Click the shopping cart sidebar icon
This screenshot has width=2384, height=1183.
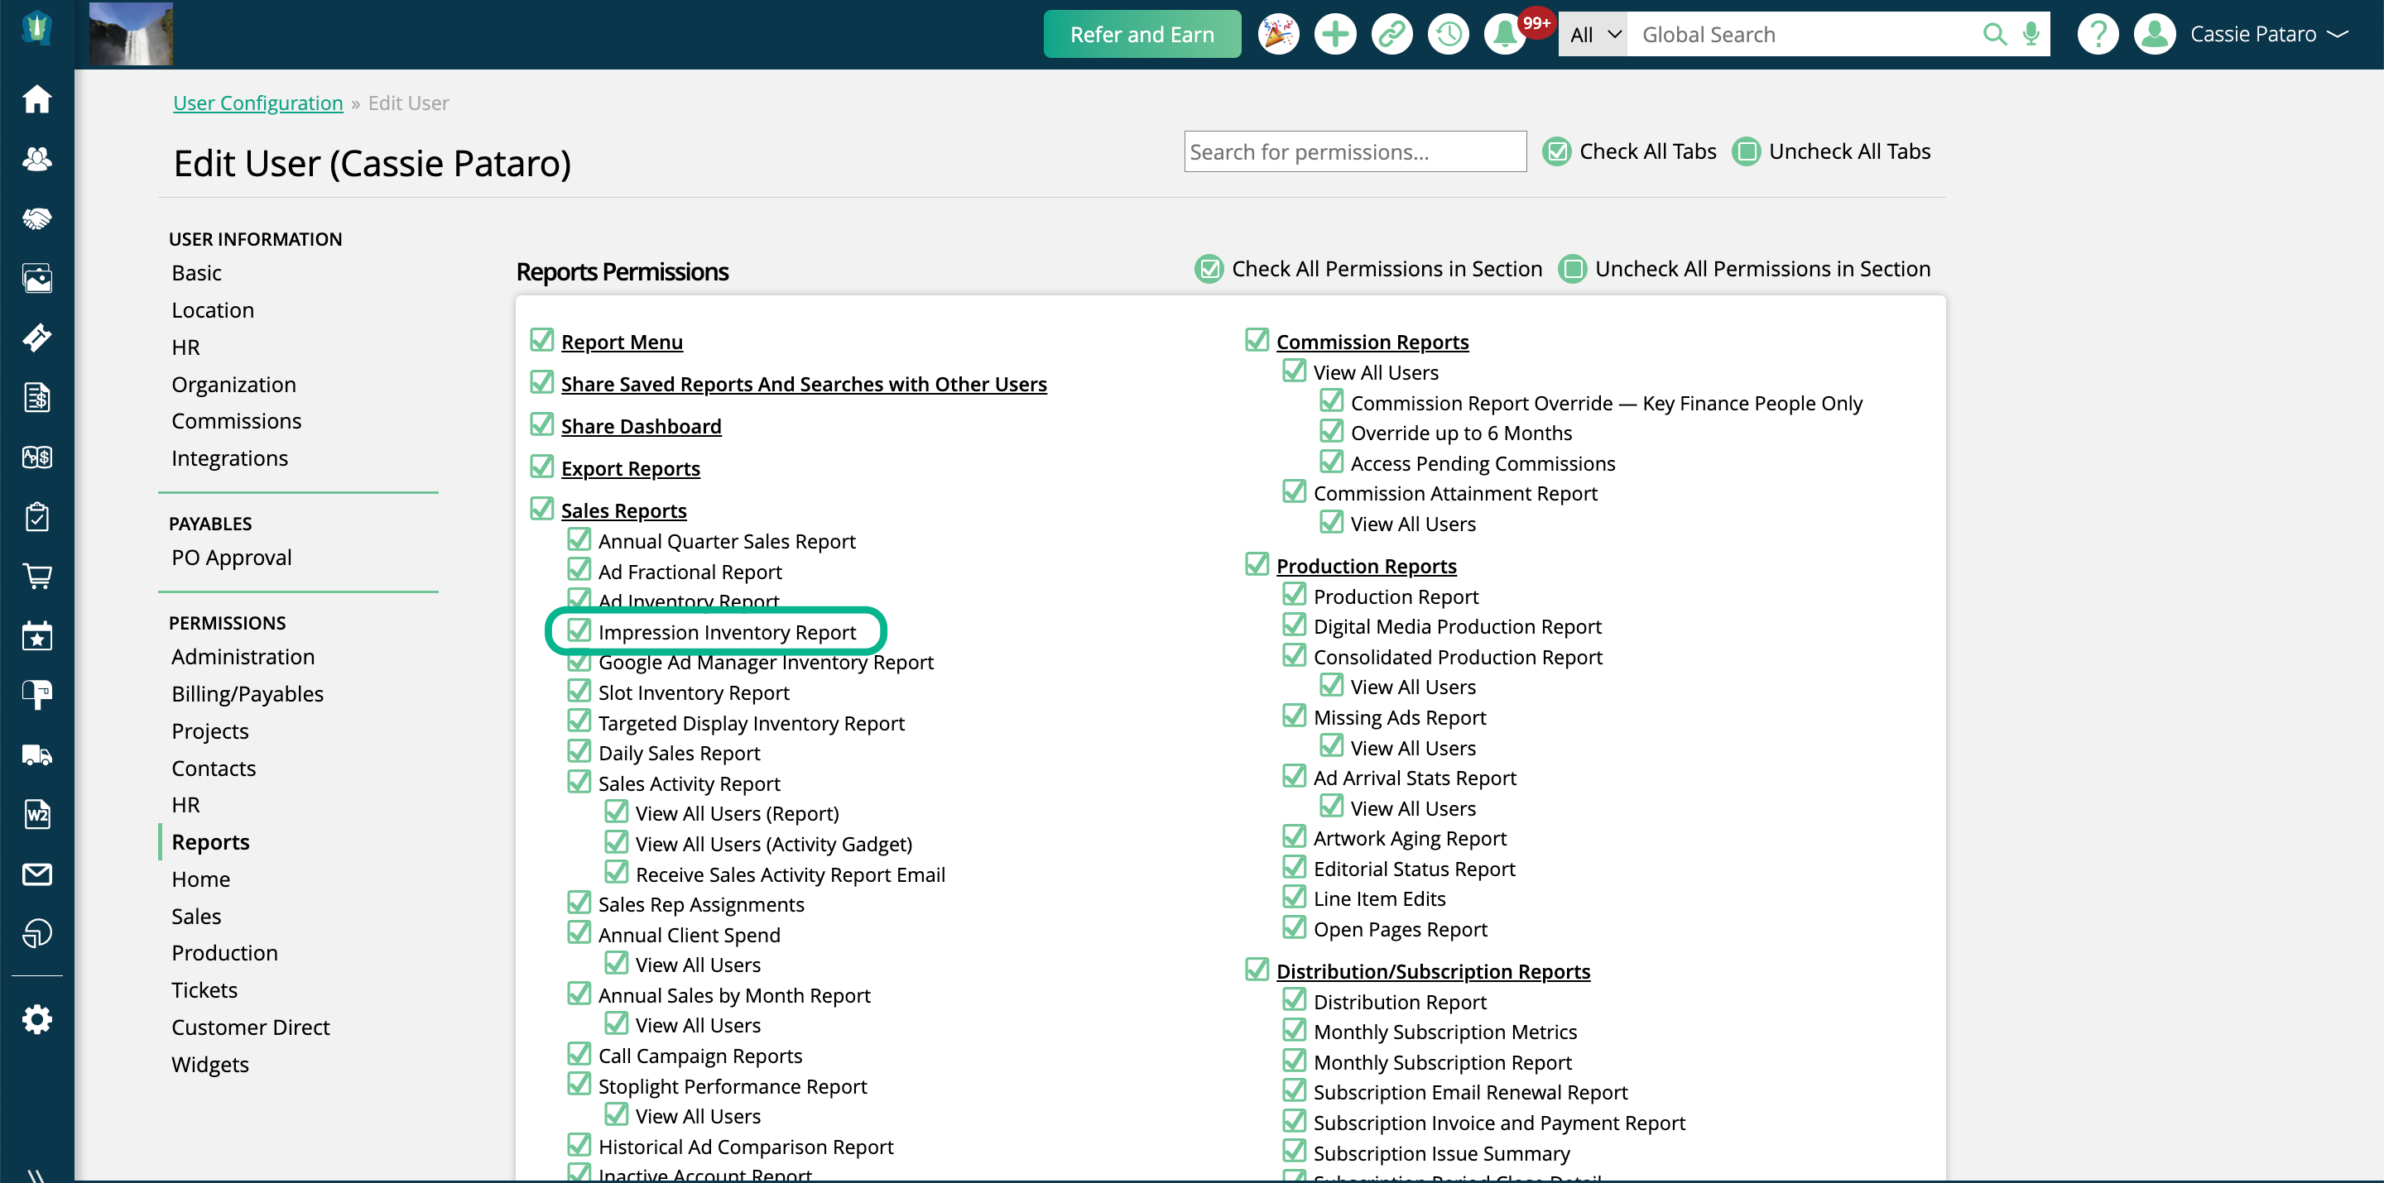(x=37, y=577)
